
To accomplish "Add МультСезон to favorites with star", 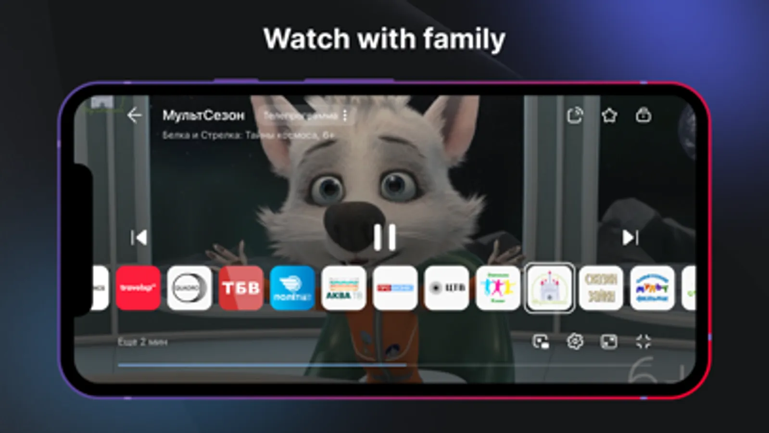I will [609, 115].
